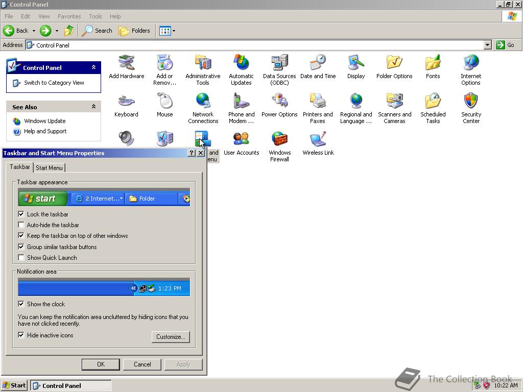Click the Go button by address bar
Image resolution: width=523 pixels, height=392 pixels.
[506, 45]
